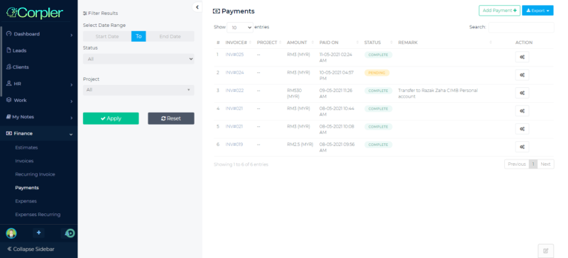Open Recurring Invoice page
568x258 pixels.
click(35, 174)
